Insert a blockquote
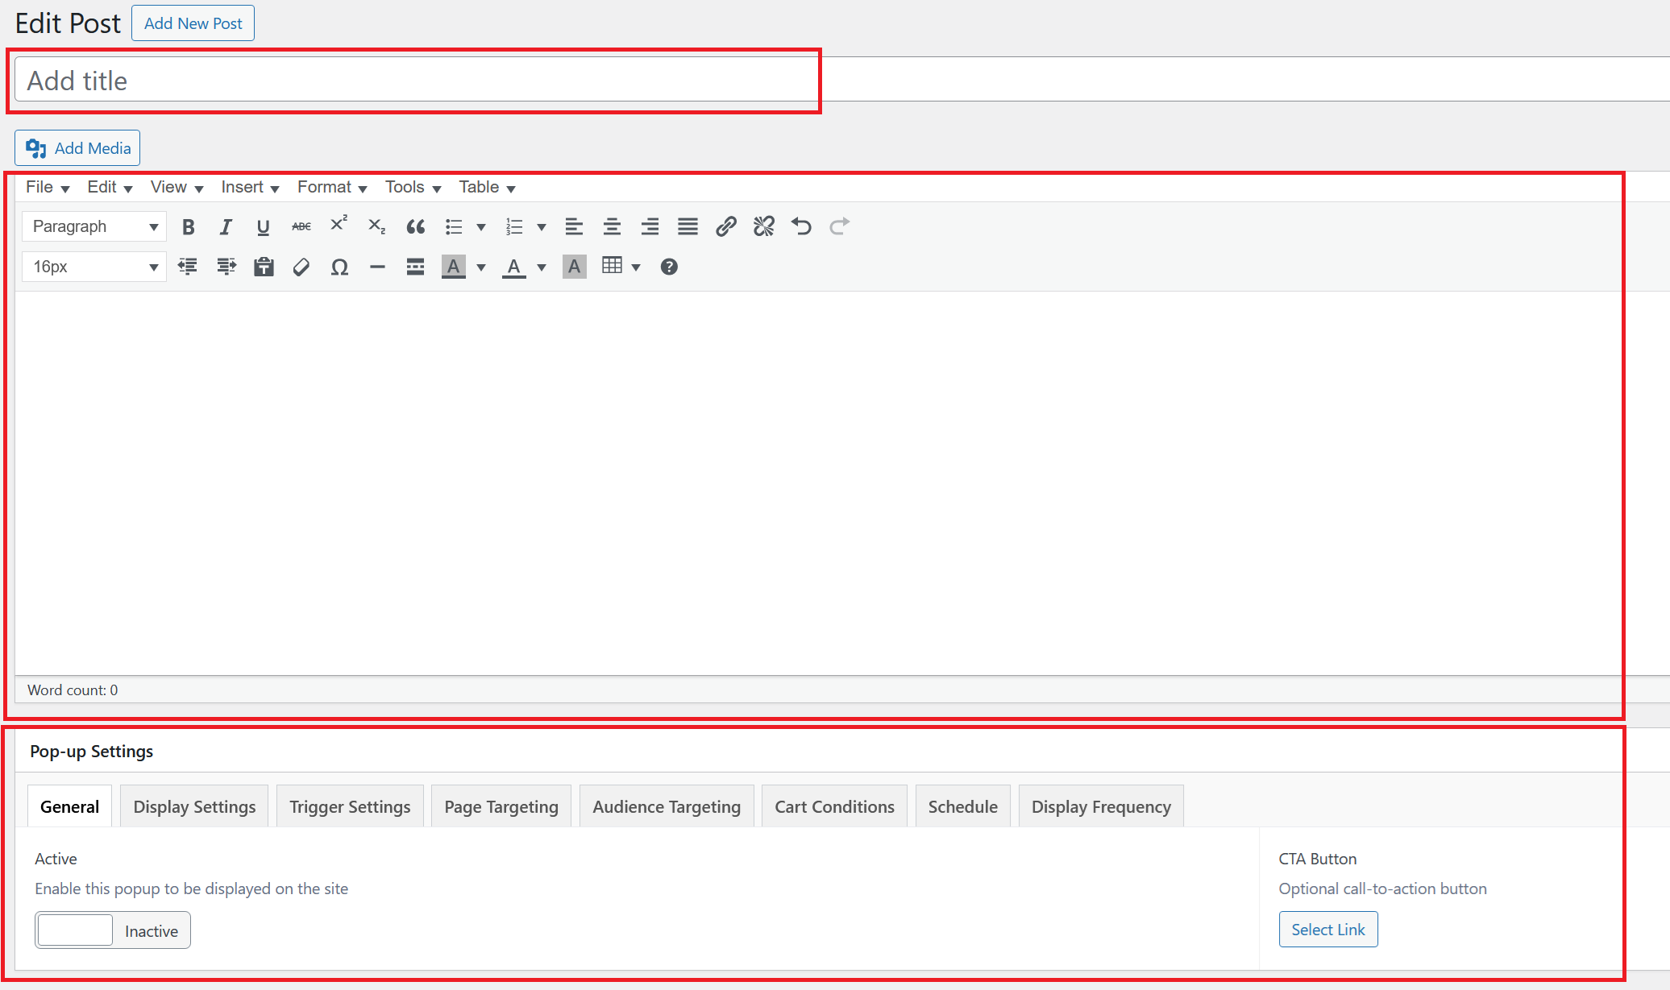 (415, 227)
